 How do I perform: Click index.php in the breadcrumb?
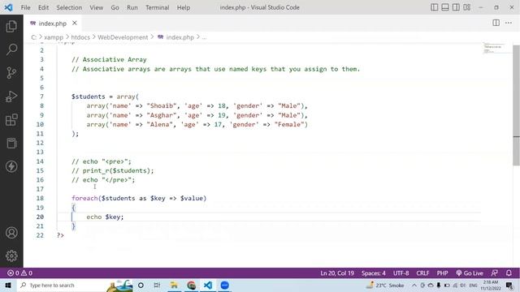coord(180,37)
